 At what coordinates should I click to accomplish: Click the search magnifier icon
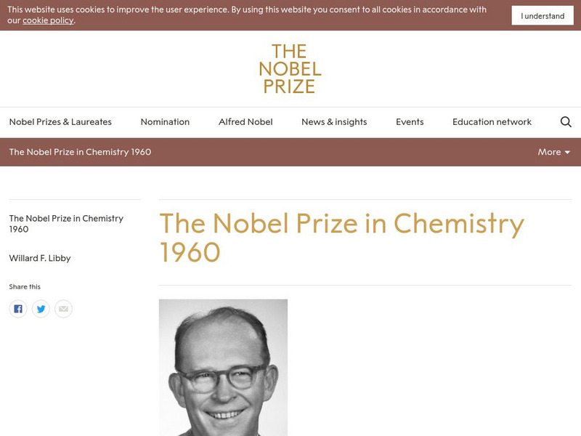click(566, 122)
